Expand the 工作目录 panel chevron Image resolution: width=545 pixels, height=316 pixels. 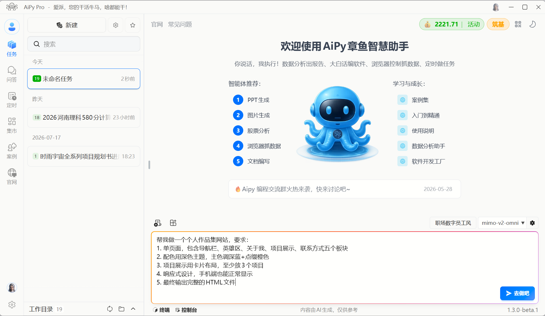133,309
